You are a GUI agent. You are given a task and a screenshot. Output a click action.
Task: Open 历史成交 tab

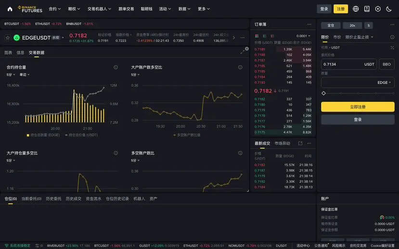coord(74,199)
